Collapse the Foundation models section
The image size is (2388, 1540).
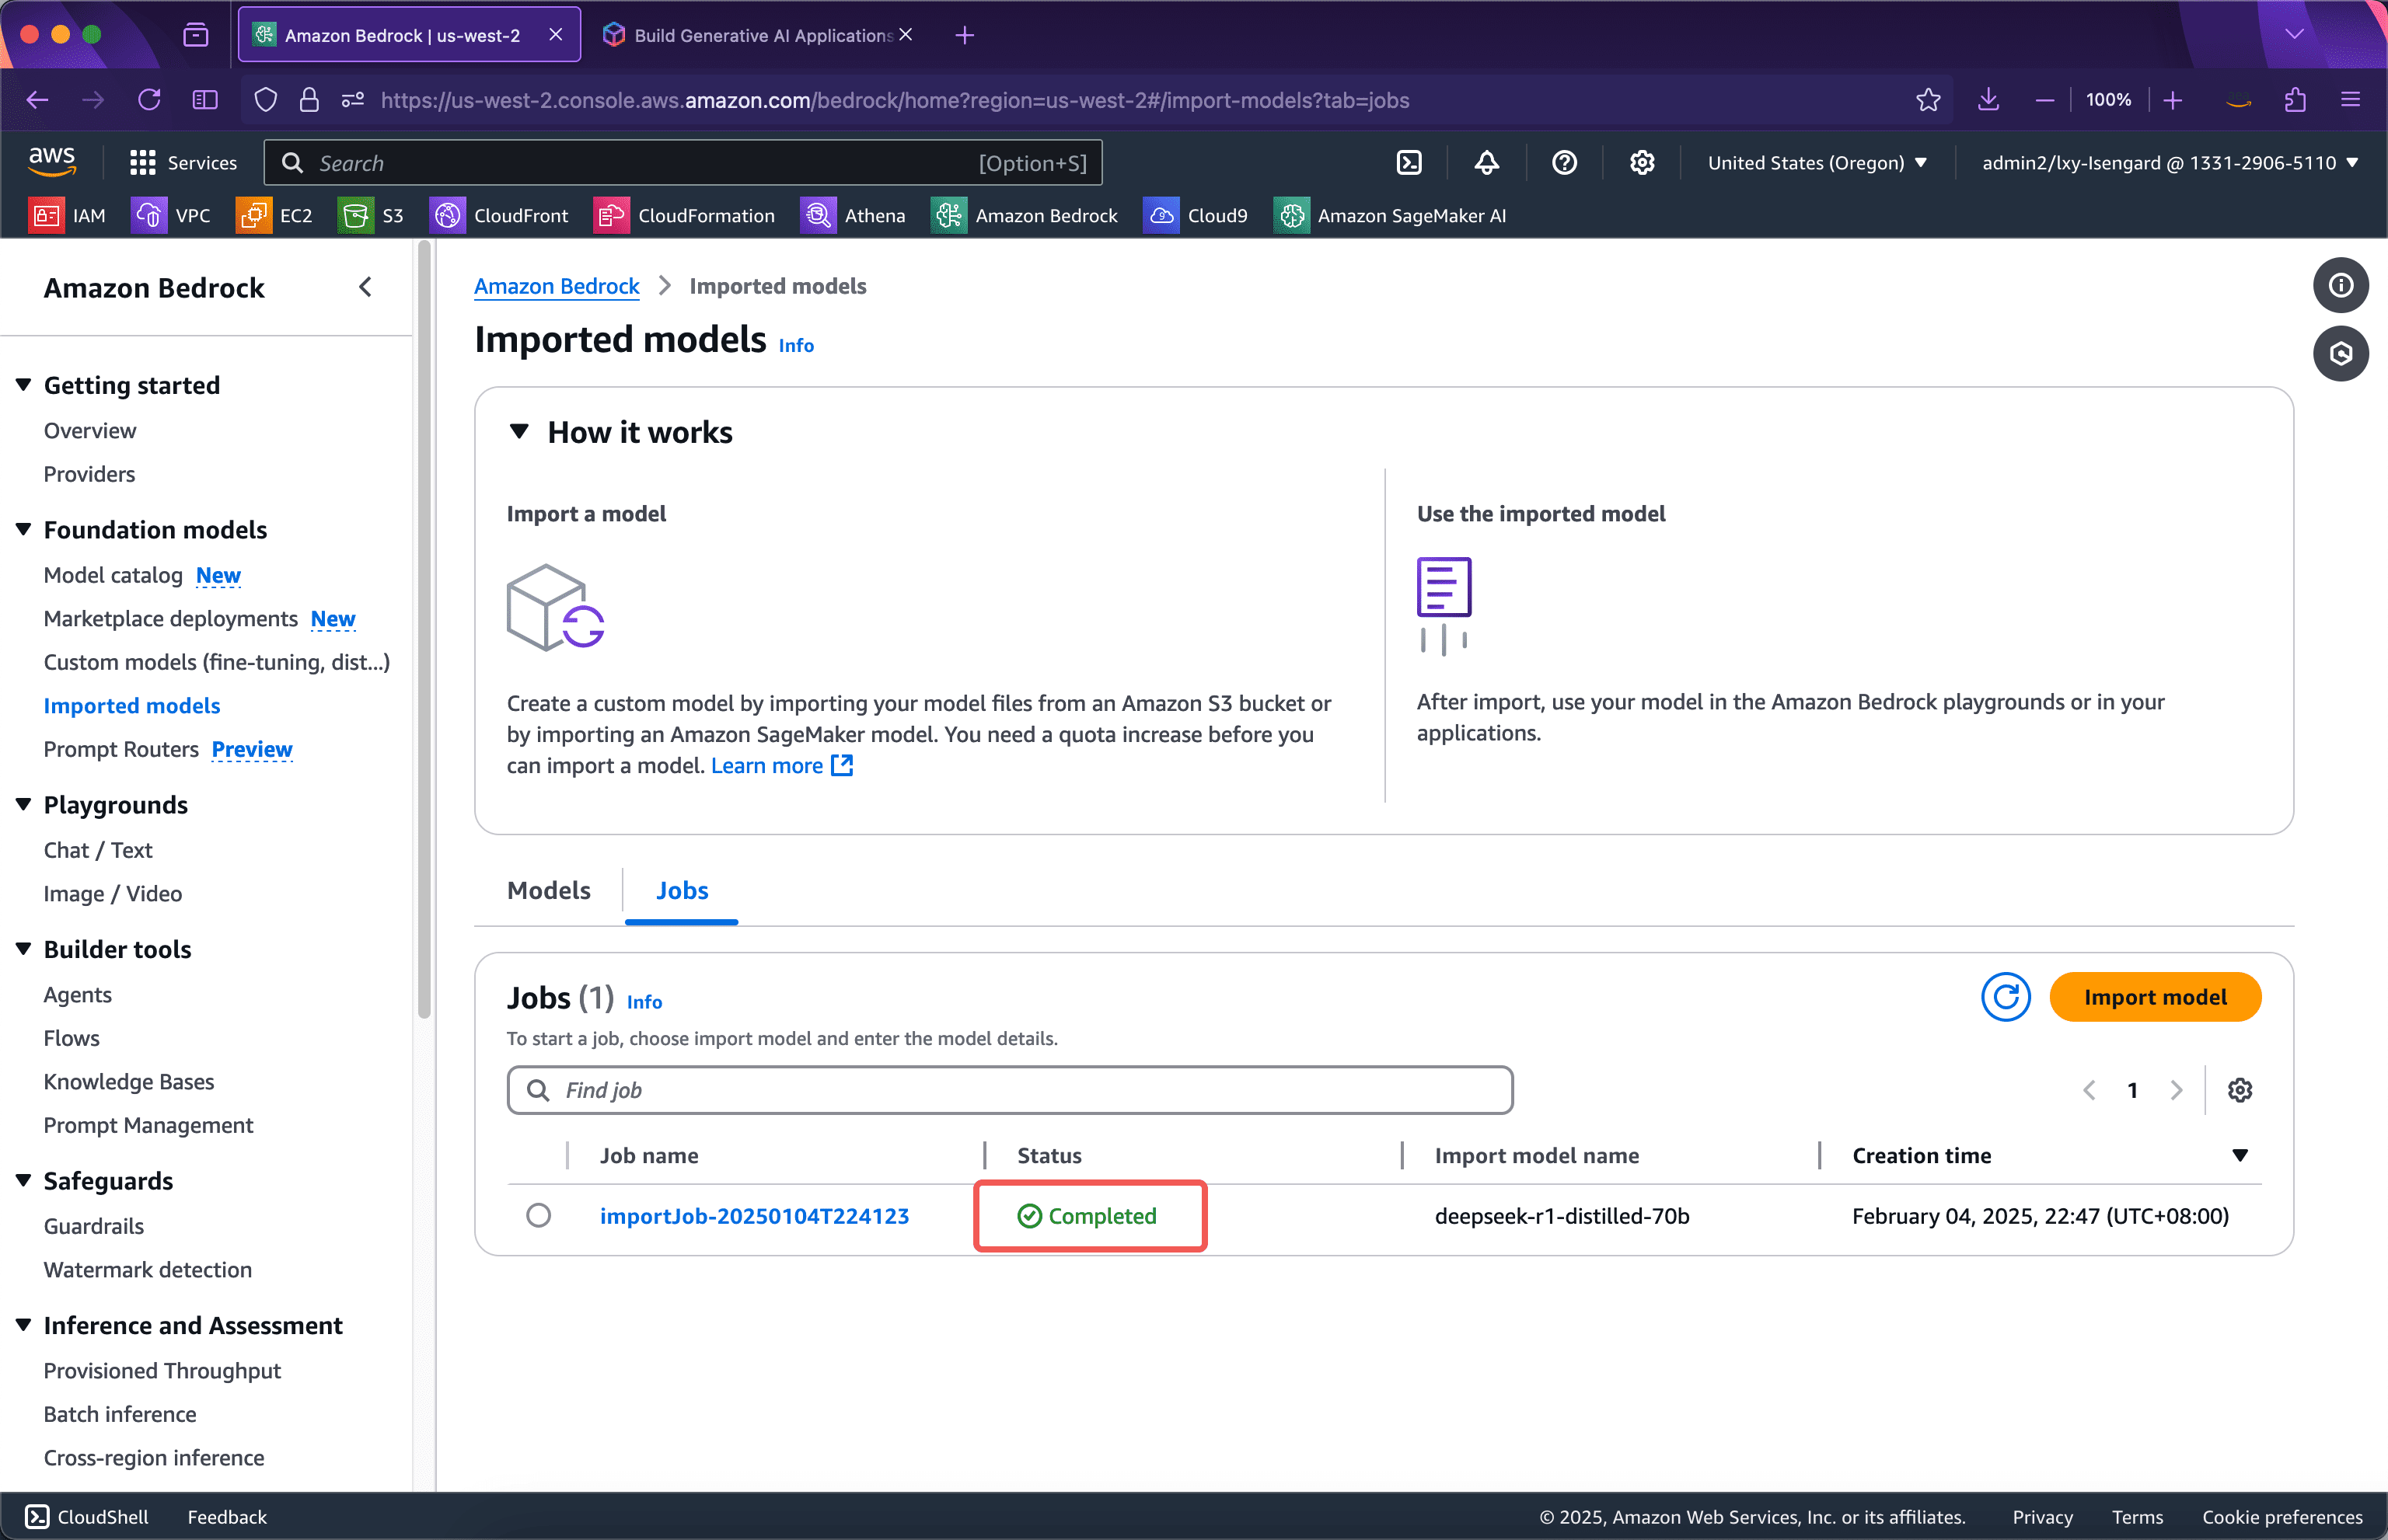click(23, 529)
